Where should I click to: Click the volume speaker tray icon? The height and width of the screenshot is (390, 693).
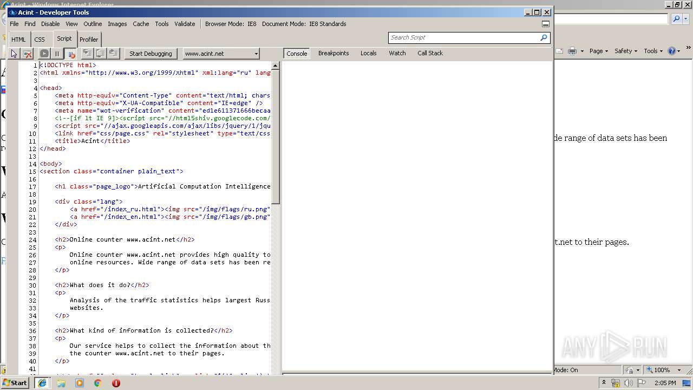(x=629, y=383)
